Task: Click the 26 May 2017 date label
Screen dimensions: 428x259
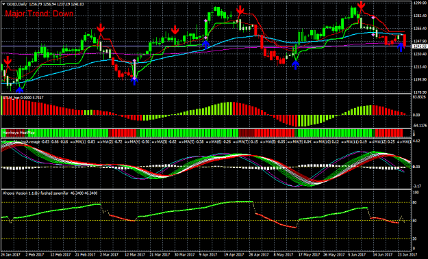Action: click(333, 255)
